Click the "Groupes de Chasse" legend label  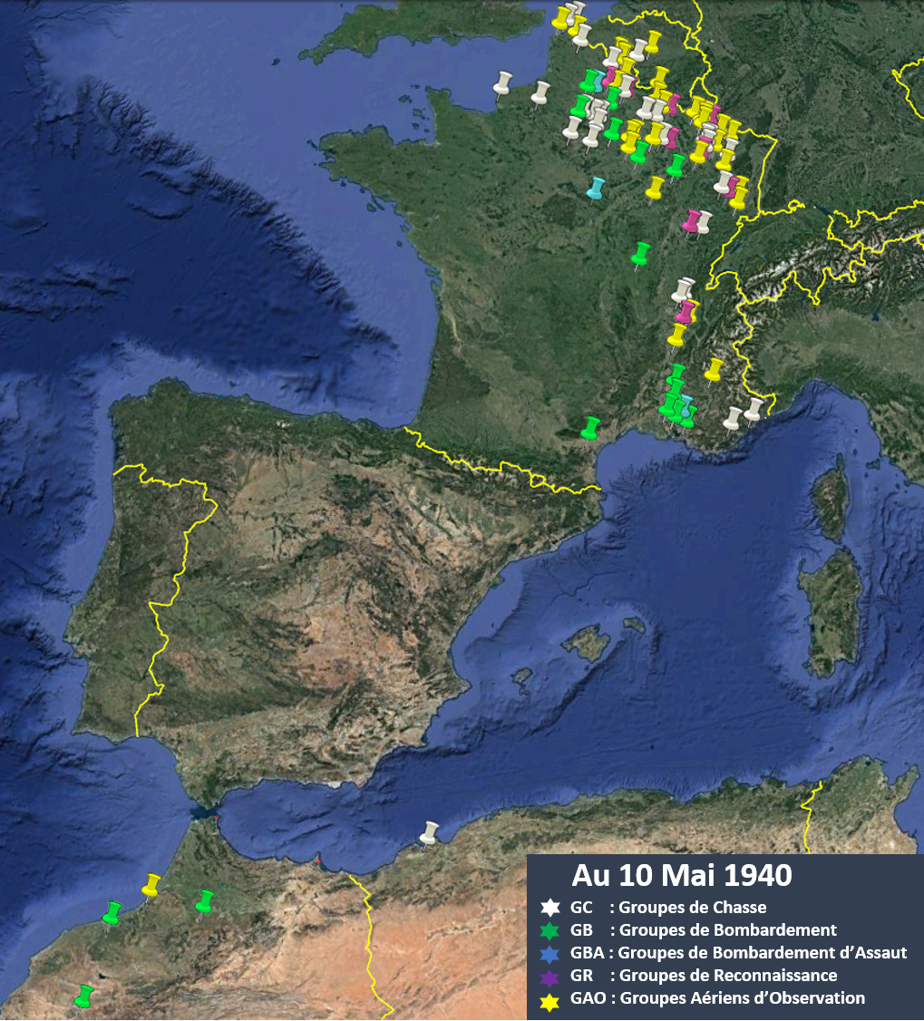pyautogui.click(x=692, y=907)
